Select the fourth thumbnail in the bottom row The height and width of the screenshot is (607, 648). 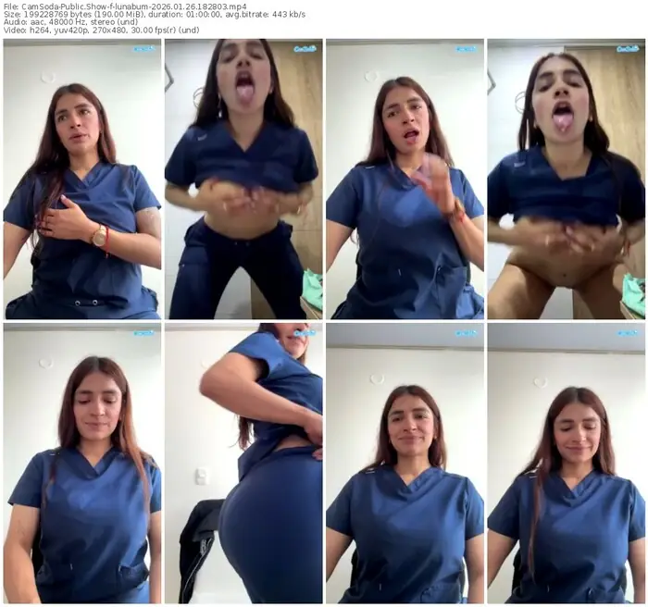pos(566,463)
